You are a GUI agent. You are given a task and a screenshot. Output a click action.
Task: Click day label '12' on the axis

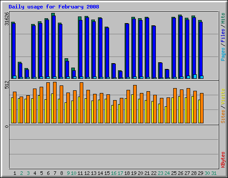tap(87, 173)
